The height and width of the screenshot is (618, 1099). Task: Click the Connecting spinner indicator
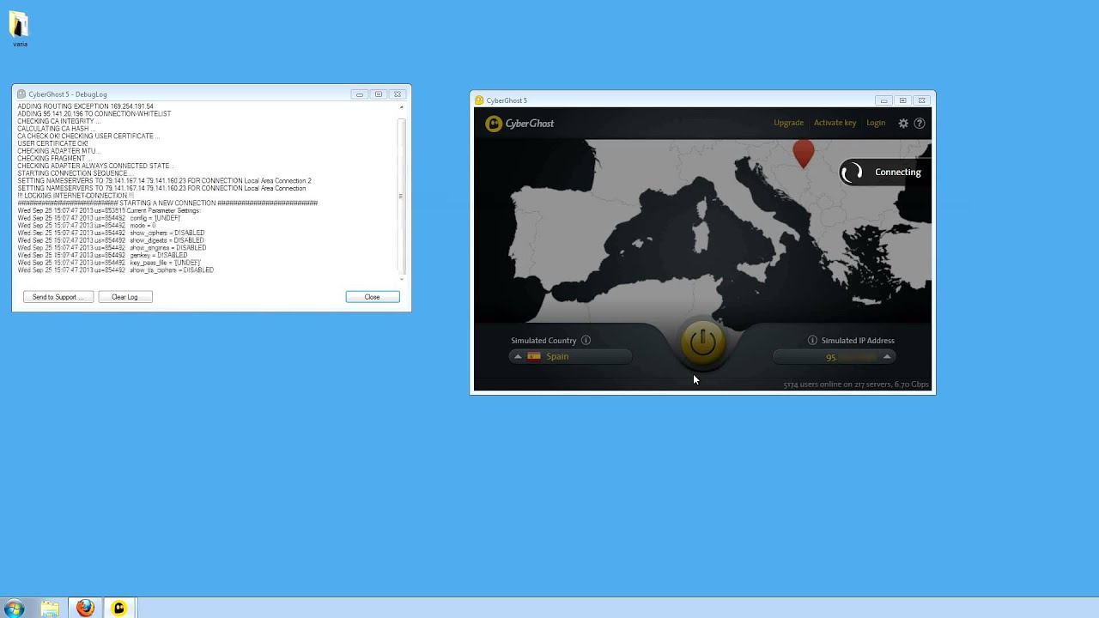[x=852, y=172]
